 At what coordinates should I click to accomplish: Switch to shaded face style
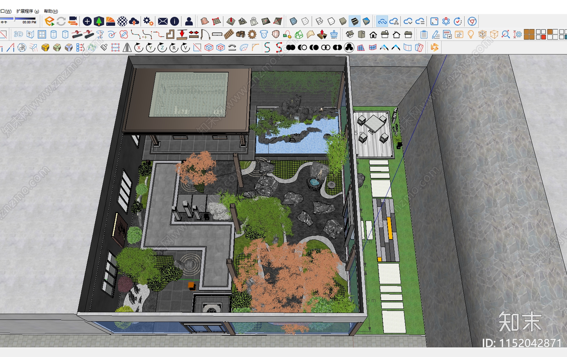click(x=343, y=21)
